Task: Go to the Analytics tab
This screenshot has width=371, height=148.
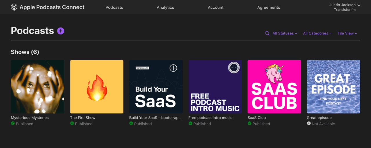Action: pyautogui.click(x=165, y=8)
